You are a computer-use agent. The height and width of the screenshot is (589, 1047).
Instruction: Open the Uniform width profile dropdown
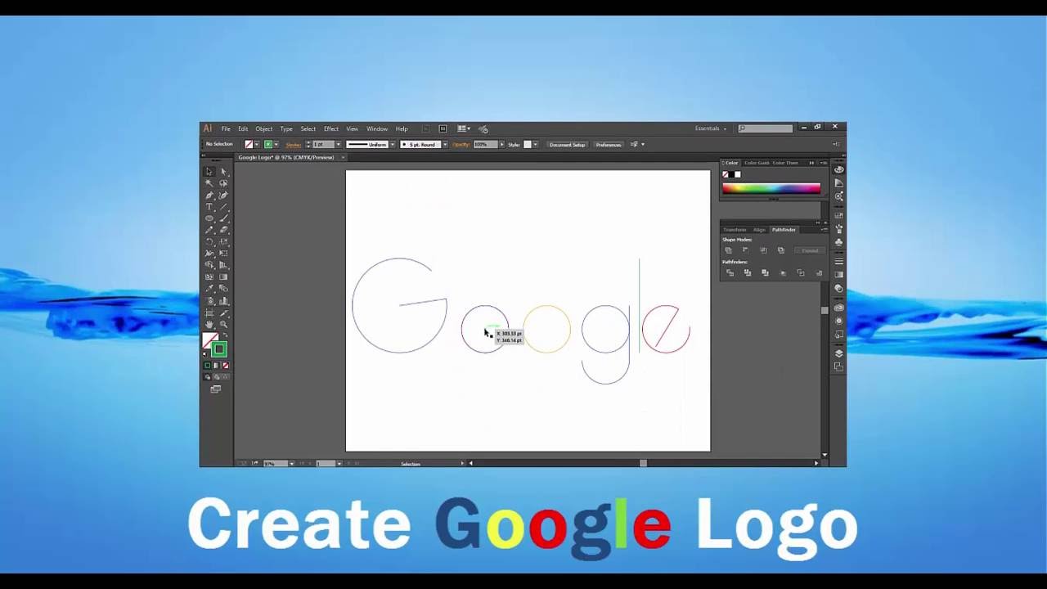(x=393, y=145)
